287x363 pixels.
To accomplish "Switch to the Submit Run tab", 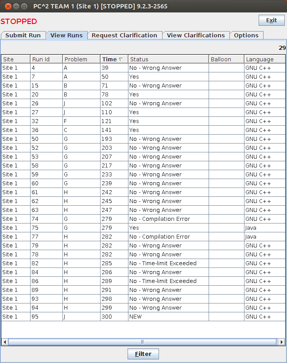I will [x=23, y=36].
